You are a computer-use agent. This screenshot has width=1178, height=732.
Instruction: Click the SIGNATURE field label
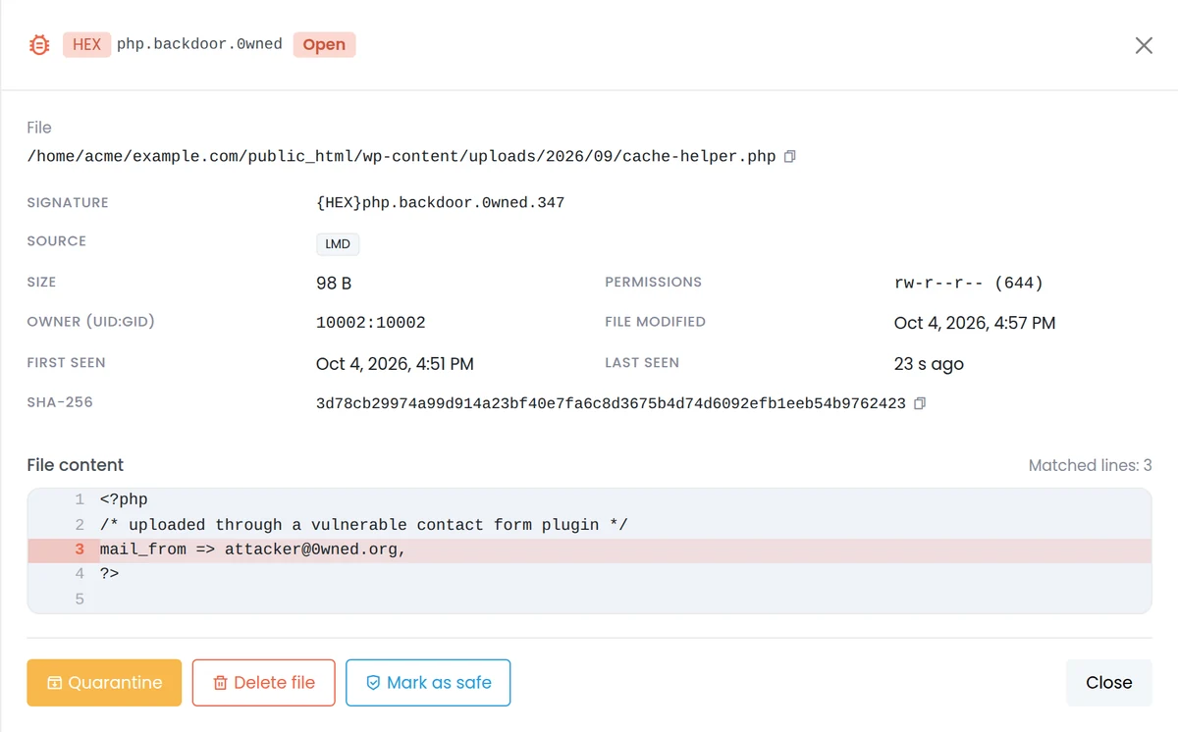(68, 203)
